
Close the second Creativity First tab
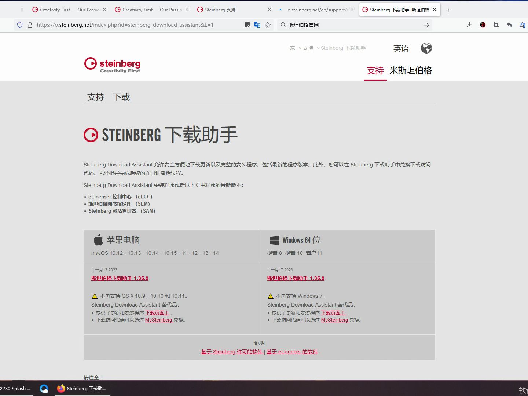pyautogui.click(x=187, y=10)
